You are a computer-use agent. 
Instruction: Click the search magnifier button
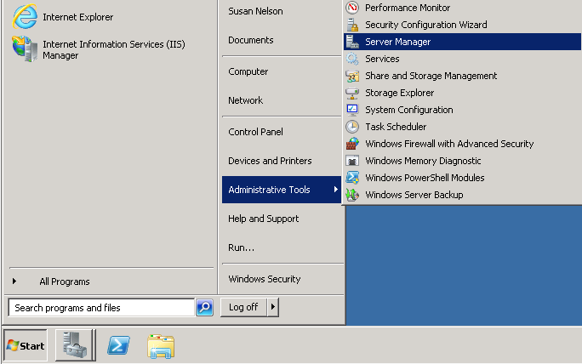pos(204,308)
